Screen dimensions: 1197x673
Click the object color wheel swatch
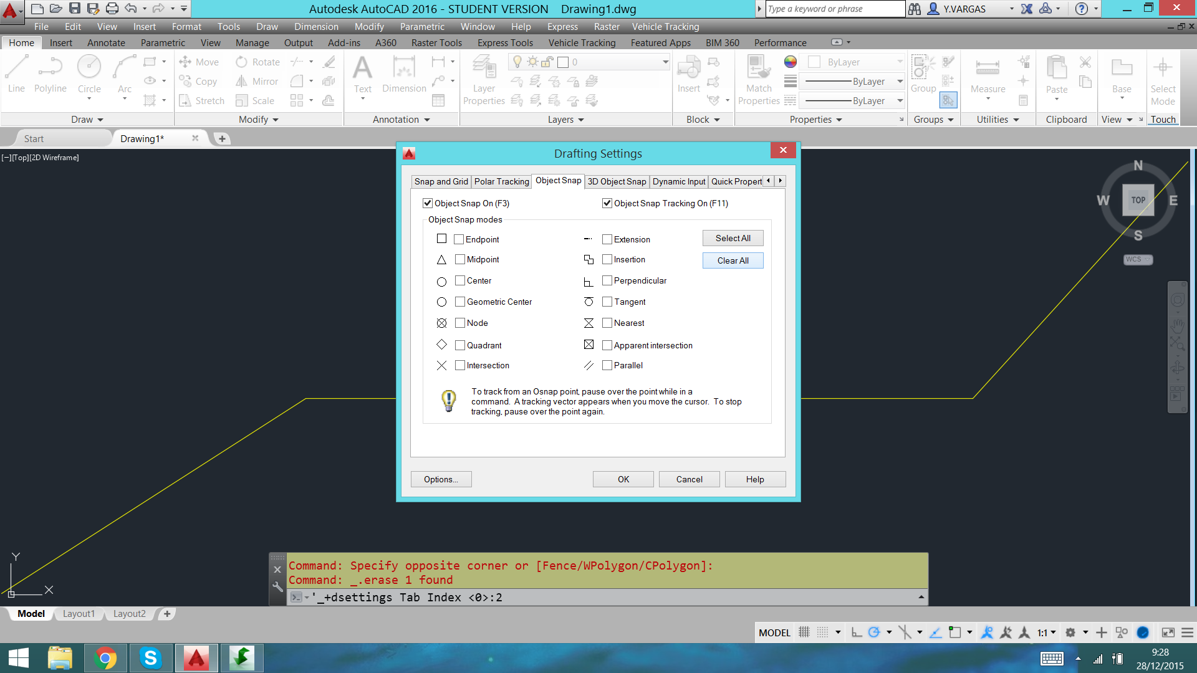(x=791, y=61)
